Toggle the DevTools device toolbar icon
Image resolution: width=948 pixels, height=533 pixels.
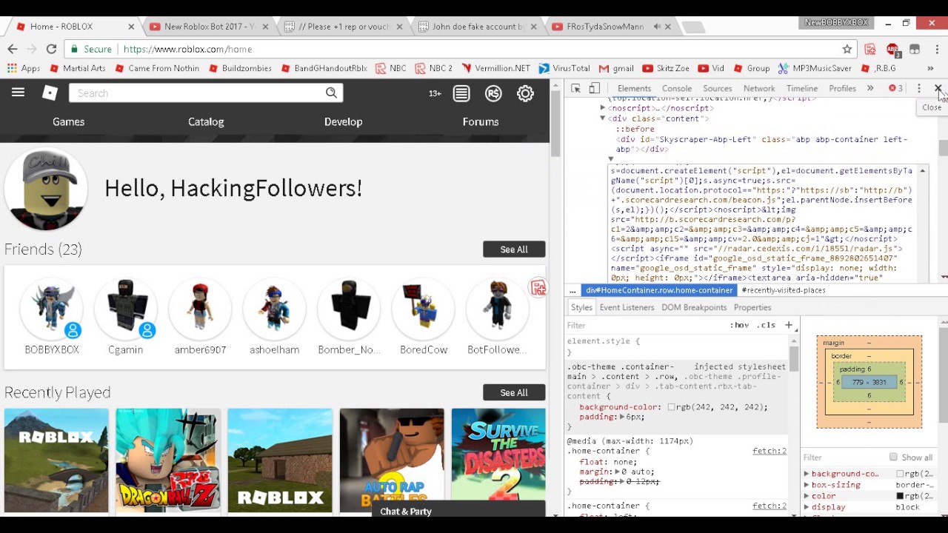(x=594, y=88)
